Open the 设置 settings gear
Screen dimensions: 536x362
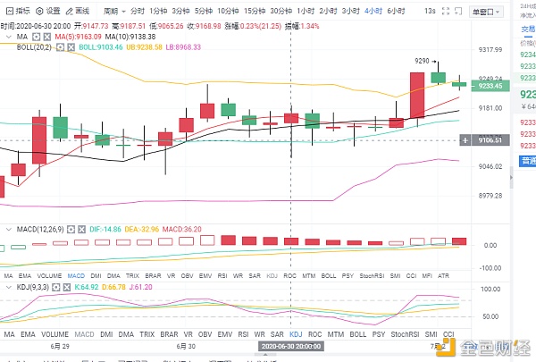(x=48, y=12)
